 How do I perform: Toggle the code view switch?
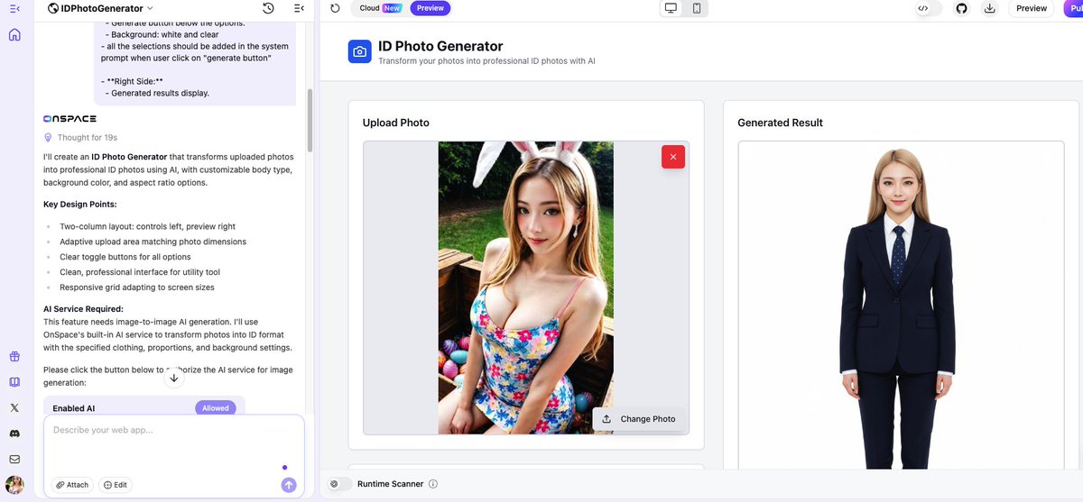[929, 8]
